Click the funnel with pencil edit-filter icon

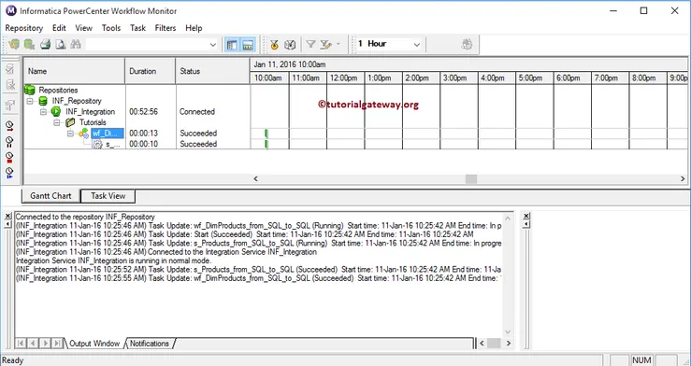325,44
